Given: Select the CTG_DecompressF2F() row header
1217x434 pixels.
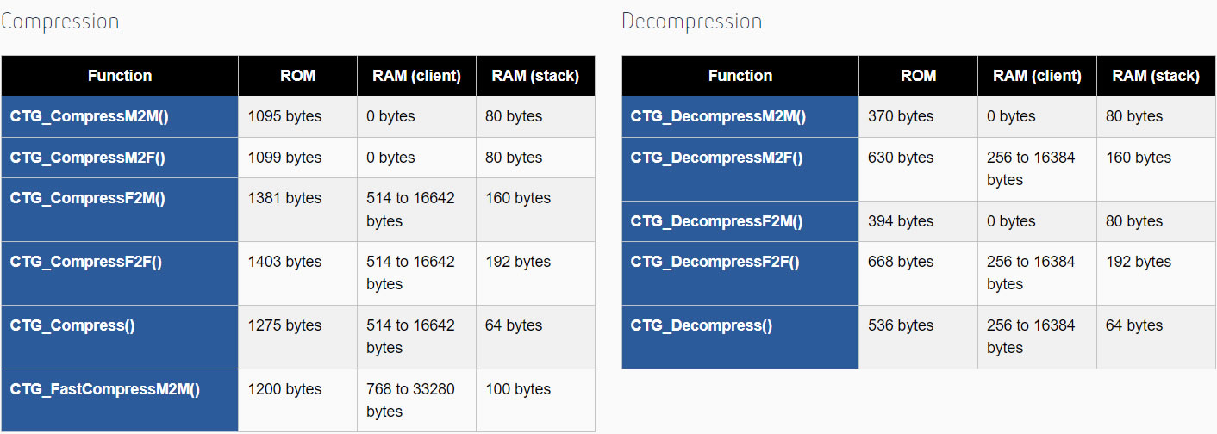Looking at the screenshot, I should coord(740,273).
